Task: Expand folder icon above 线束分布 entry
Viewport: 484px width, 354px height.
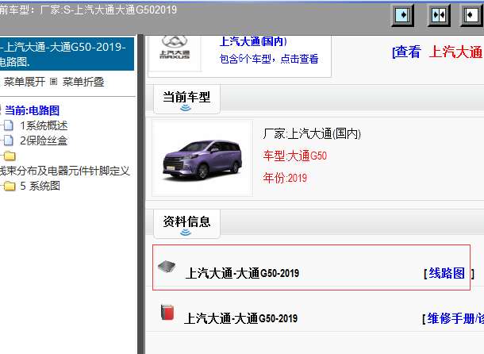Action: point(10,156)
